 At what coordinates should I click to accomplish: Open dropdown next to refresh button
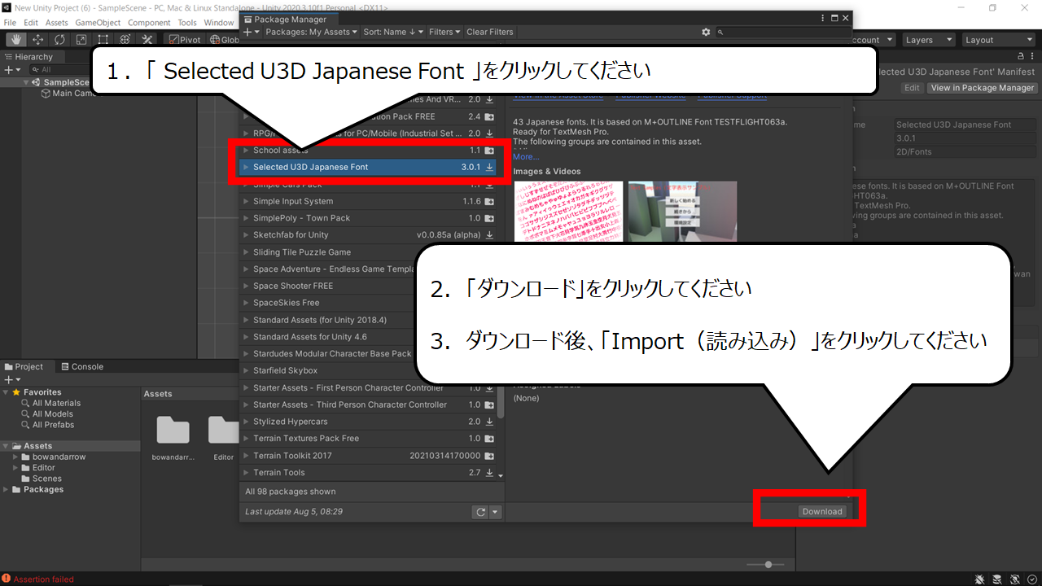(x=495, y=512)
